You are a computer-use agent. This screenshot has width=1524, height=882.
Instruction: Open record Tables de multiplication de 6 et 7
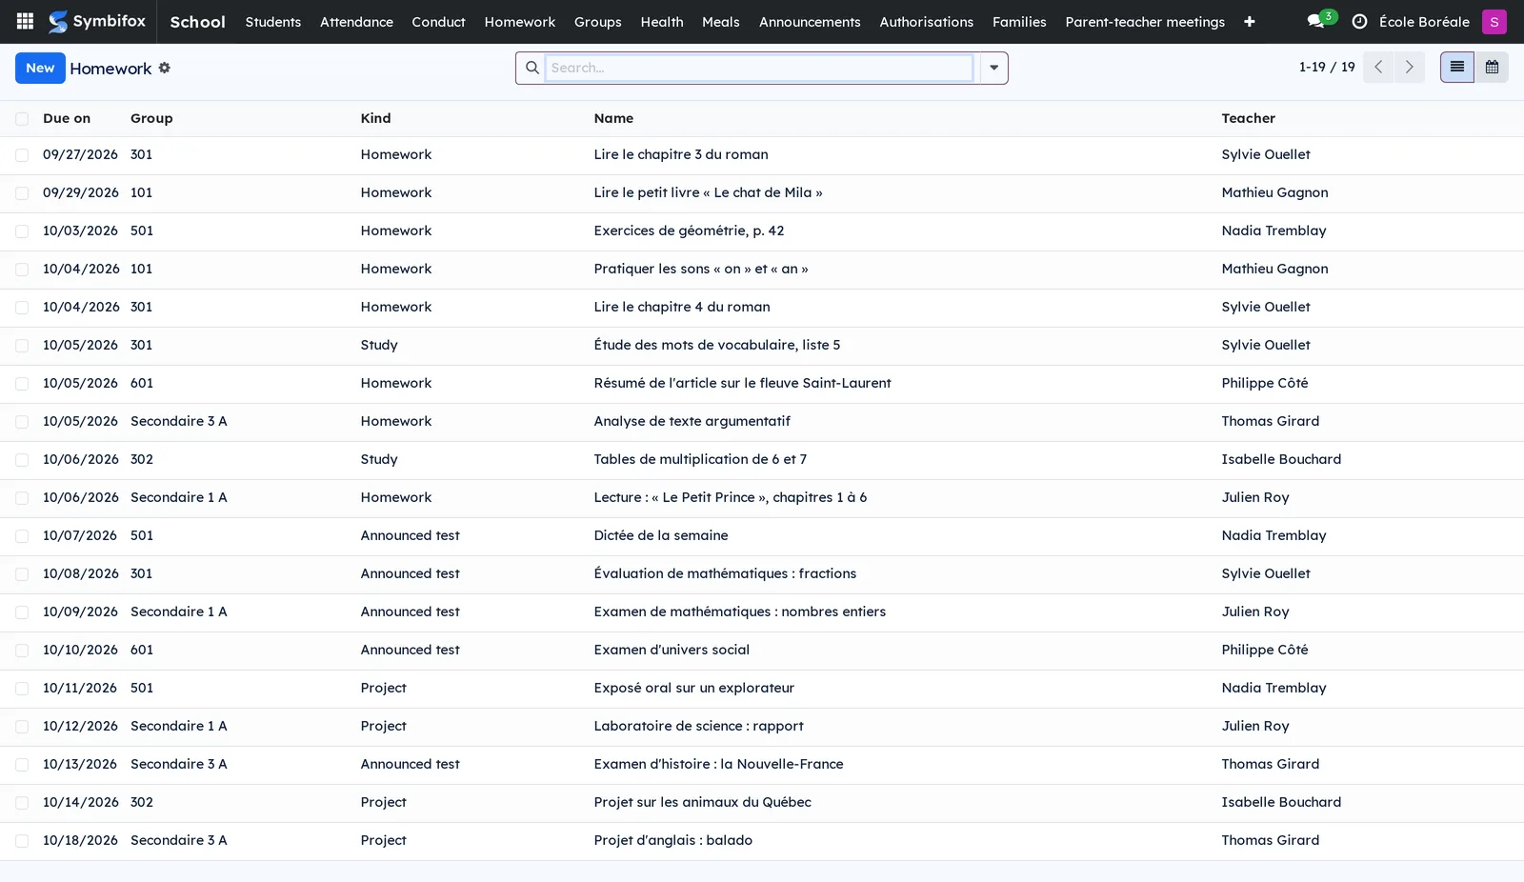pyautogui.click(x=700, y=459)
